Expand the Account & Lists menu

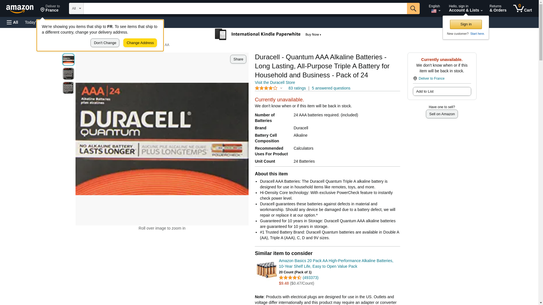click(x=466, y=8)
